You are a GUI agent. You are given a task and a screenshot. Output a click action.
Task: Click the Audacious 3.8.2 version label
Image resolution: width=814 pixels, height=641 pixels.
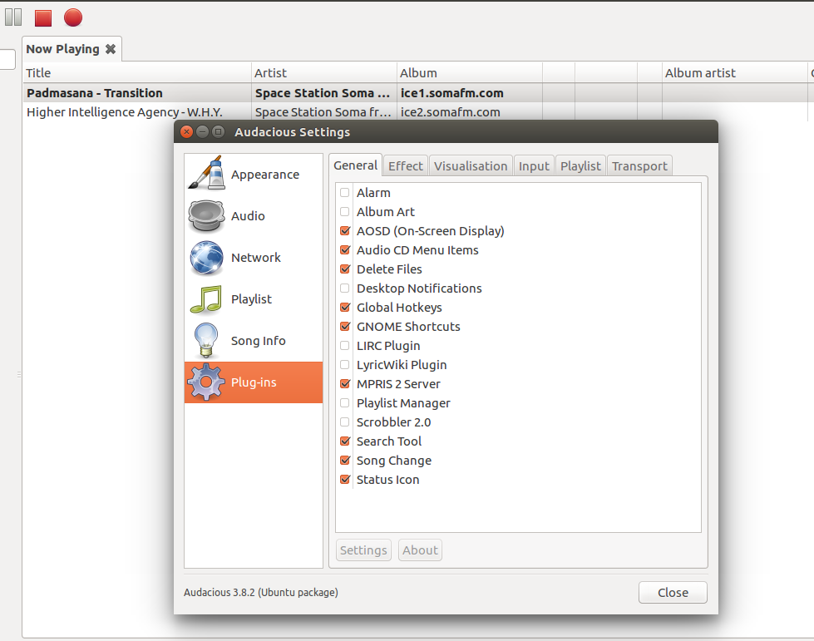tap(260, 592)
